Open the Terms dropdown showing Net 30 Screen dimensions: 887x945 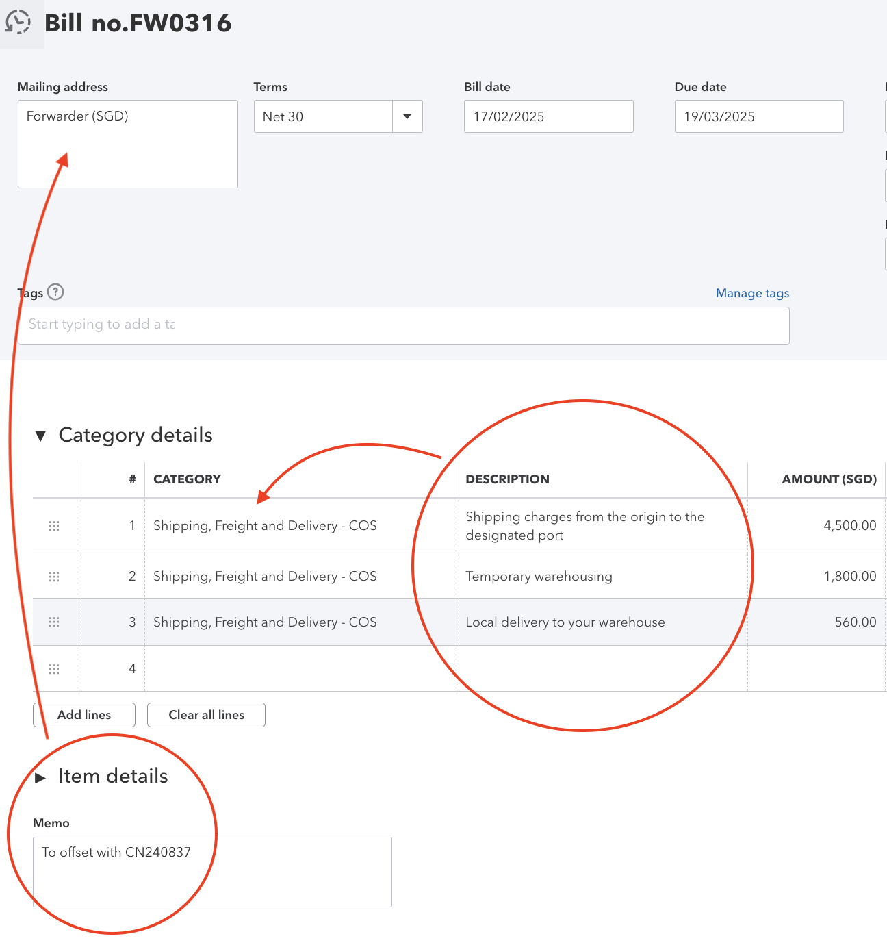click(x=407, y=116)
